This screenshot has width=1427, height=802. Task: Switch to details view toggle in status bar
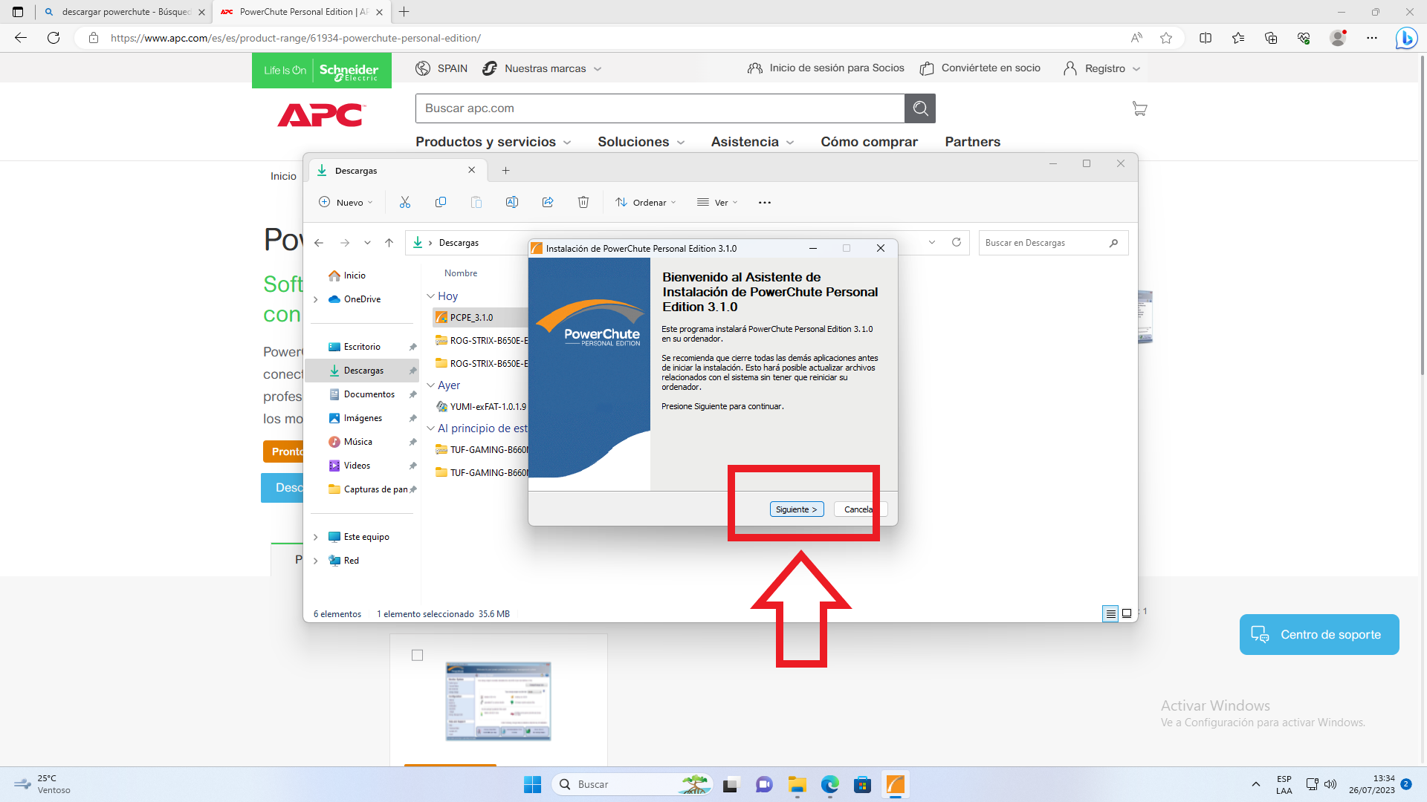click(1110, 613)
